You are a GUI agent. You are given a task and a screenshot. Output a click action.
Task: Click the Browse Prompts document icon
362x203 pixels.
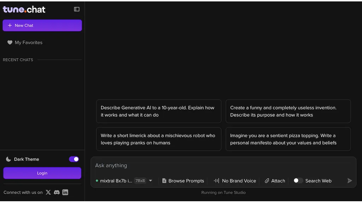164,181
